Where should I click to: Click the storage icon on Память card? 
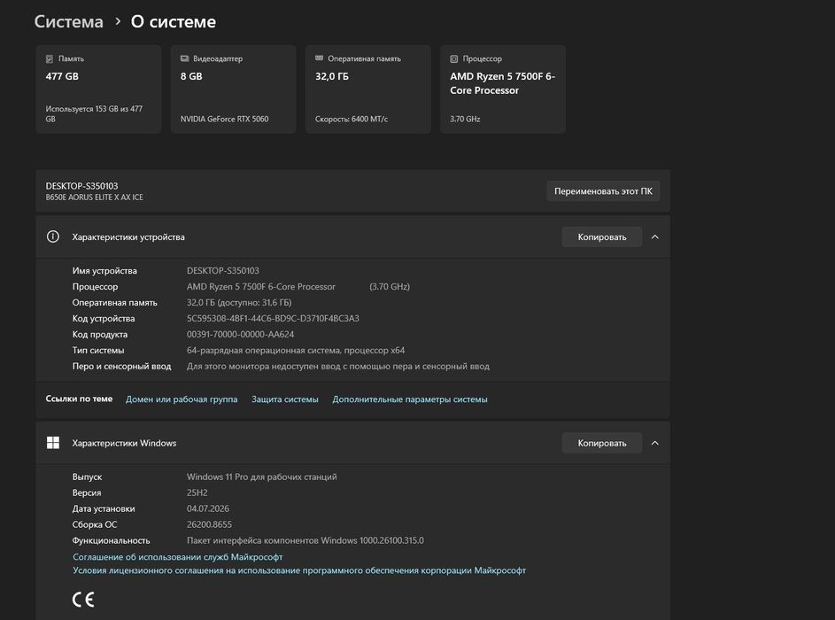click(50, 58)
